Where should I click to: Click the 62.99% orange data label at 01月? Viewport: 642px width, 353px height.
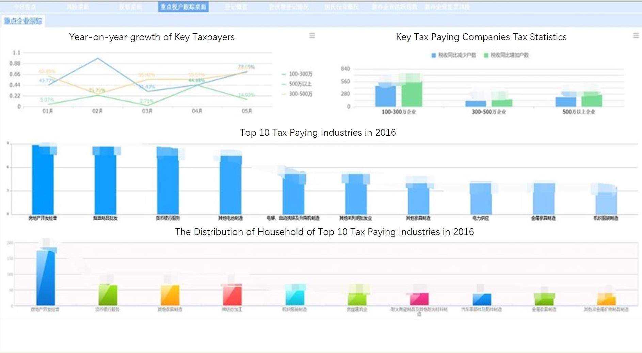pyautogui.click(x=47, y=71)
